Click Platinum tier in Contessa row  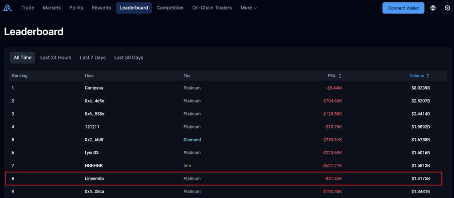point(192,88)
